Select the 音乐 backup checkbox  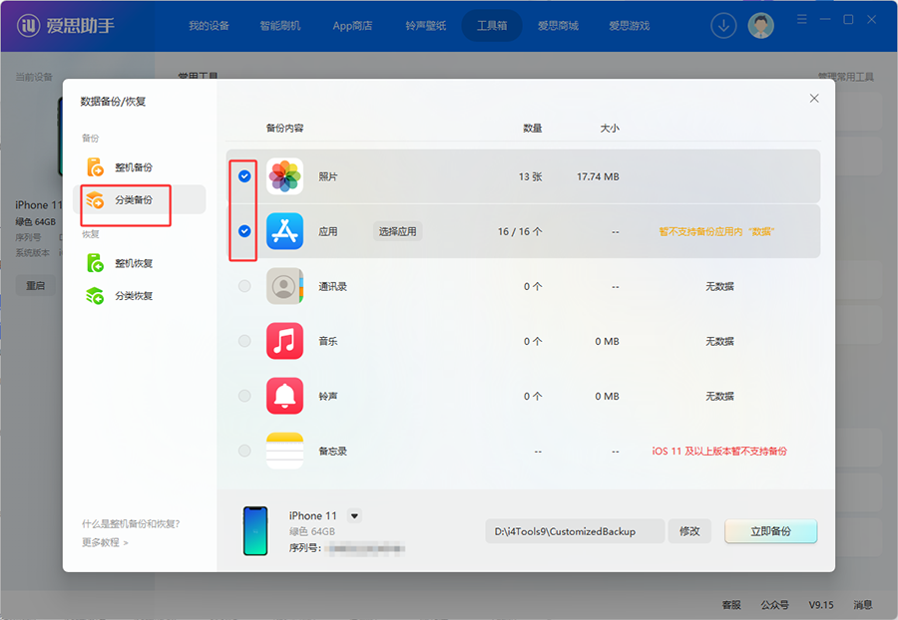[x=244, y=341]
